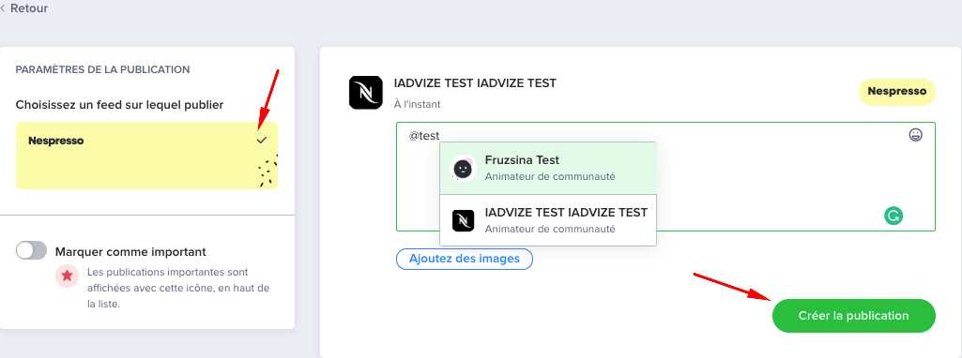Click the À l'instant timestamp
Viewport: 962px width, 358px height.
click(418, 104)
